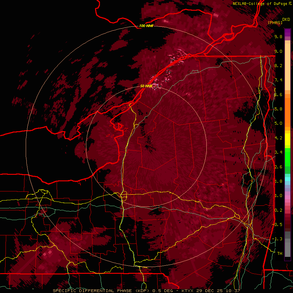Click the 1.0 value on the color scale

pyautogui.click(x=278, y=196)
